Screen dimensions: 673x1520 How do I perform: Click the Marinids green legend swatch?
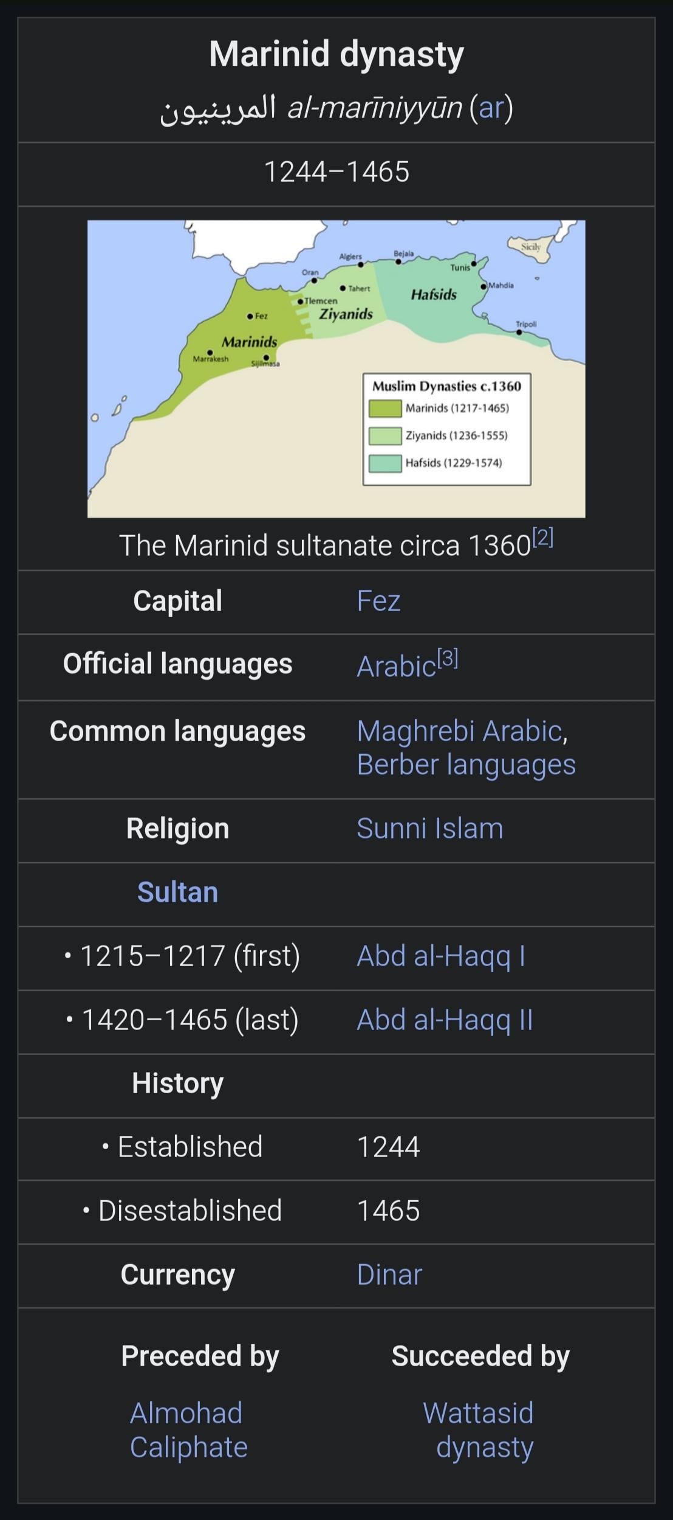coord(385,408)
